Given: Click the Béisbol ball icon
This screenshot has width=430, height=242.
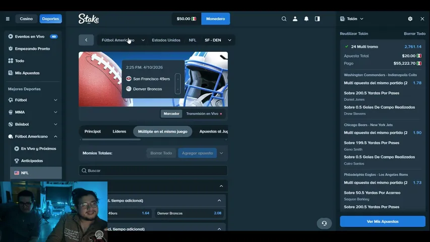Looking at the screenshot, I should [11, 124].
